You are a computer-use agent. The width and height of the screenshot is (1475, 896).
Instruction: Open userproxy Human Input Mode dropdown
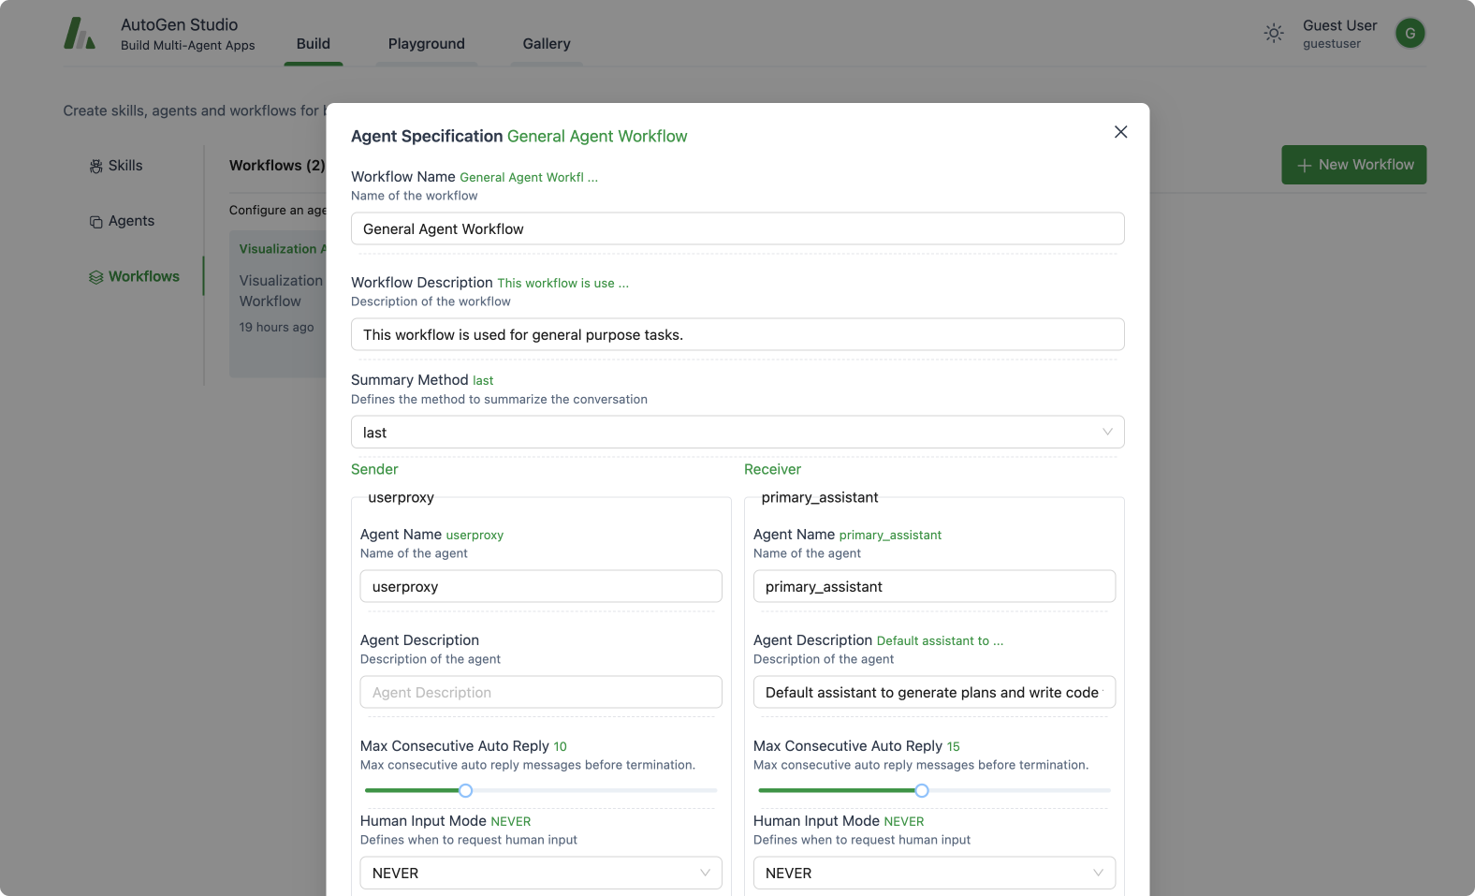540,873
